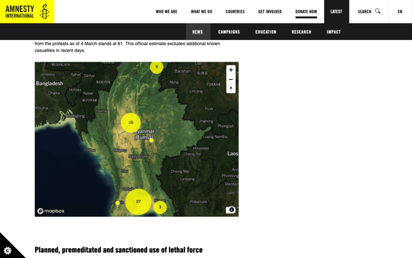Viewport: 412px width, 258px height.
Task: Switch to the Impact tab
Action: (x=334, y=32)
